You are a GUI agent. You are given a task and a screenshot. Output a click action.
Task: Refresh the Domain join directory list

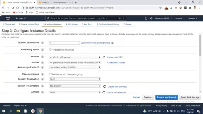[105, 86]
